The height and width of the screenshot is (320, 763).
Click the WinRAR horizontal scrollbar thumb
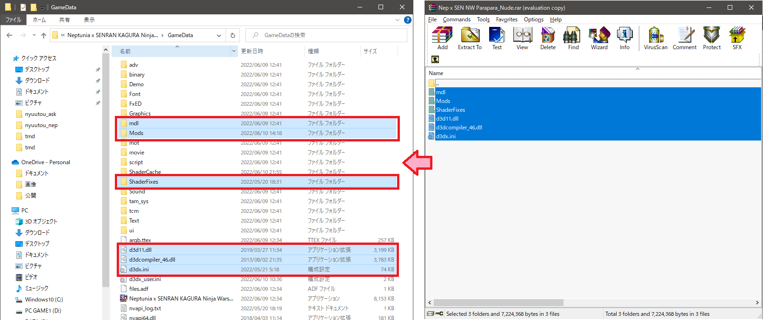[x=499, y=302]
